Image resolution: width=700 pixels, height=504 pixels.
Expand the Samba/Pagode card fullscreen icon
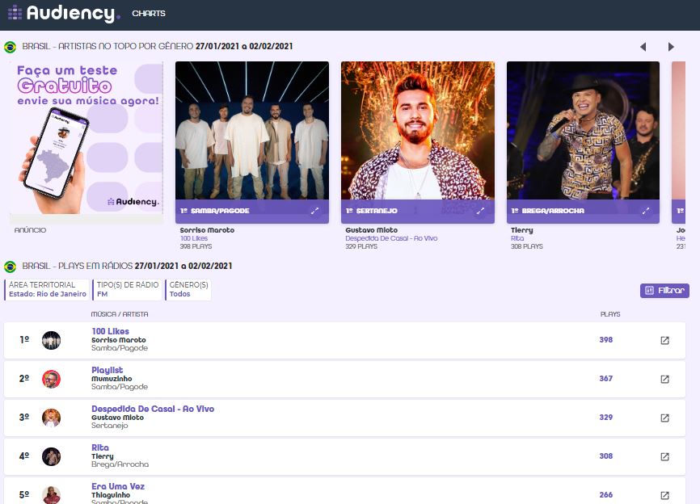[314, 211]
